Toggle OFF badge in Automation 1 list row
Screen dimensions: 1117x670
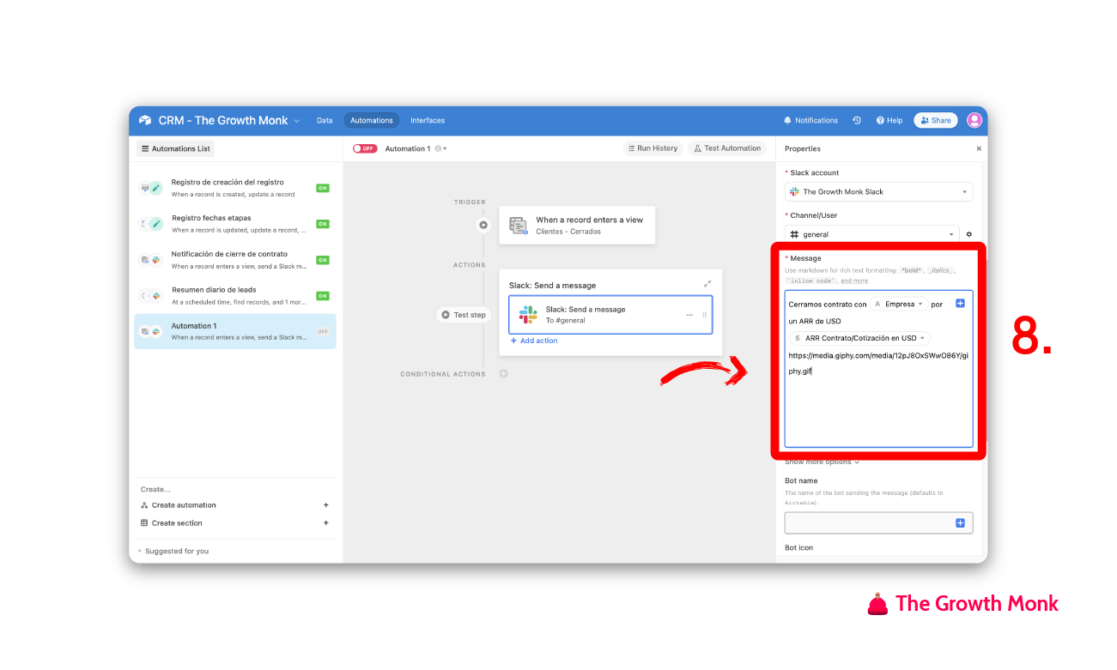coord(323,331)
